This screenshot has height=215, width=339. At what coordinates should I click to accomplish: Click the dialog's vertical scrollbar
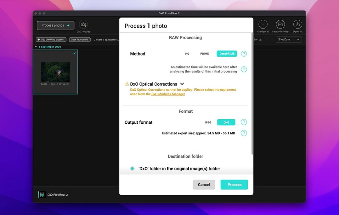tap(252, 93)
